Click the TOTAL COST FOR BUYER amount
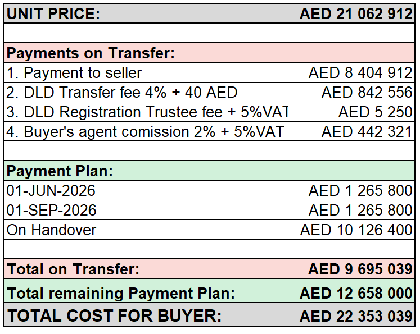The image size is (420, 334). (x=356, y=316)
